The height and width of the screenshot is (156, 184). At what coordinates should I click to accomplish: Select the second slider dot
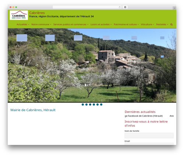coord(86,104)
